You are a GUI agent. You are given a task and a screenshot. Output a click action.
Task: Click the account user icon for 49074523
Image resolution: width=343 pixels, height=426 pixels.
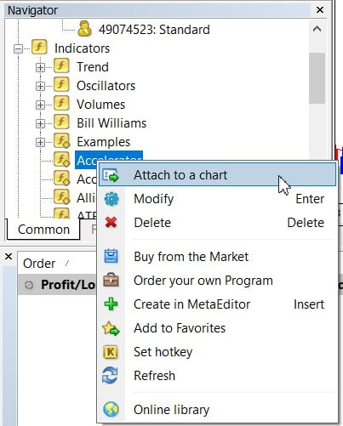pos(84,29)
